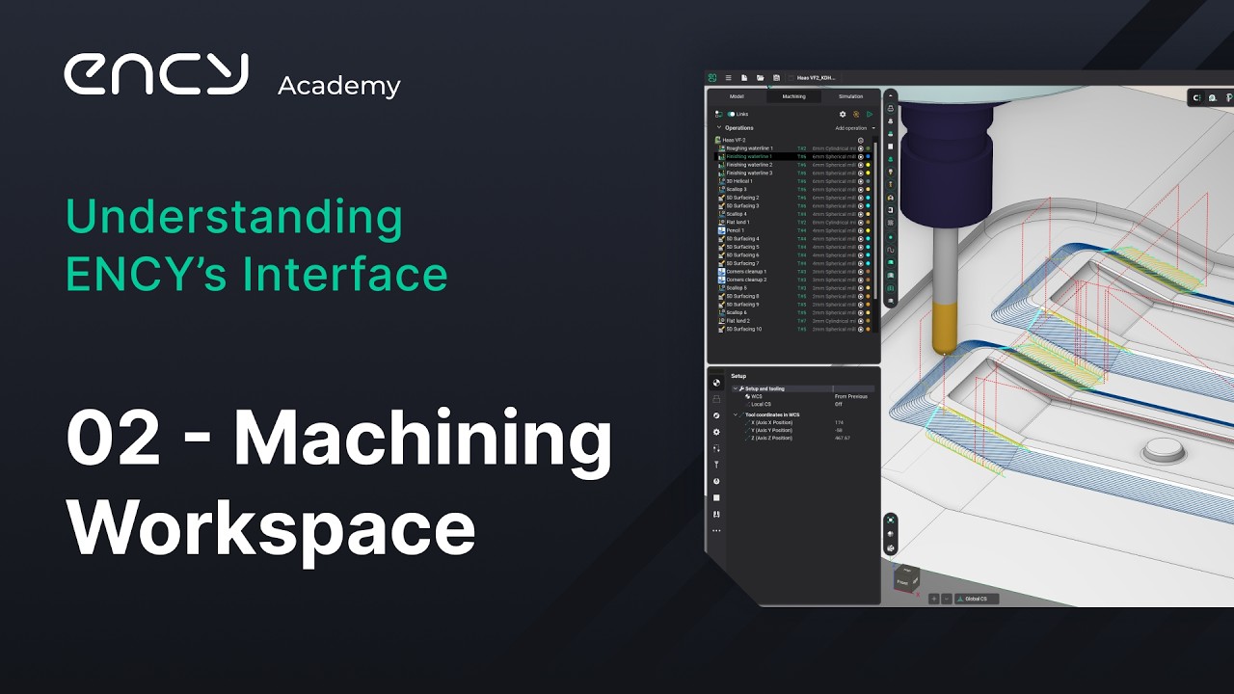Image resolution: width=1234 pixels, height=694 pixels.
Task: Open gear parameters icon in properties sidebar
Action: [x=716, y=432]
